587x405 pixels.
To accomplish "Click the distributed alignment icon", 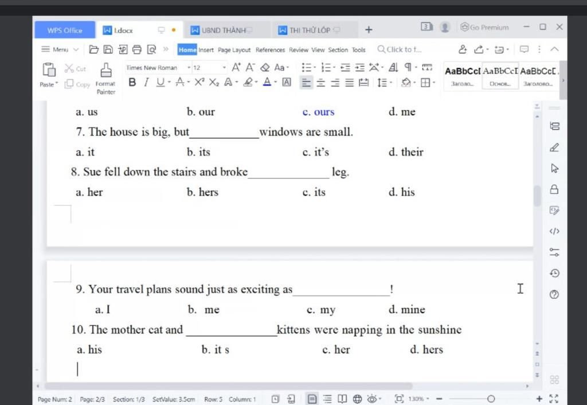I will pyautogui.click(x=363, y=83).
